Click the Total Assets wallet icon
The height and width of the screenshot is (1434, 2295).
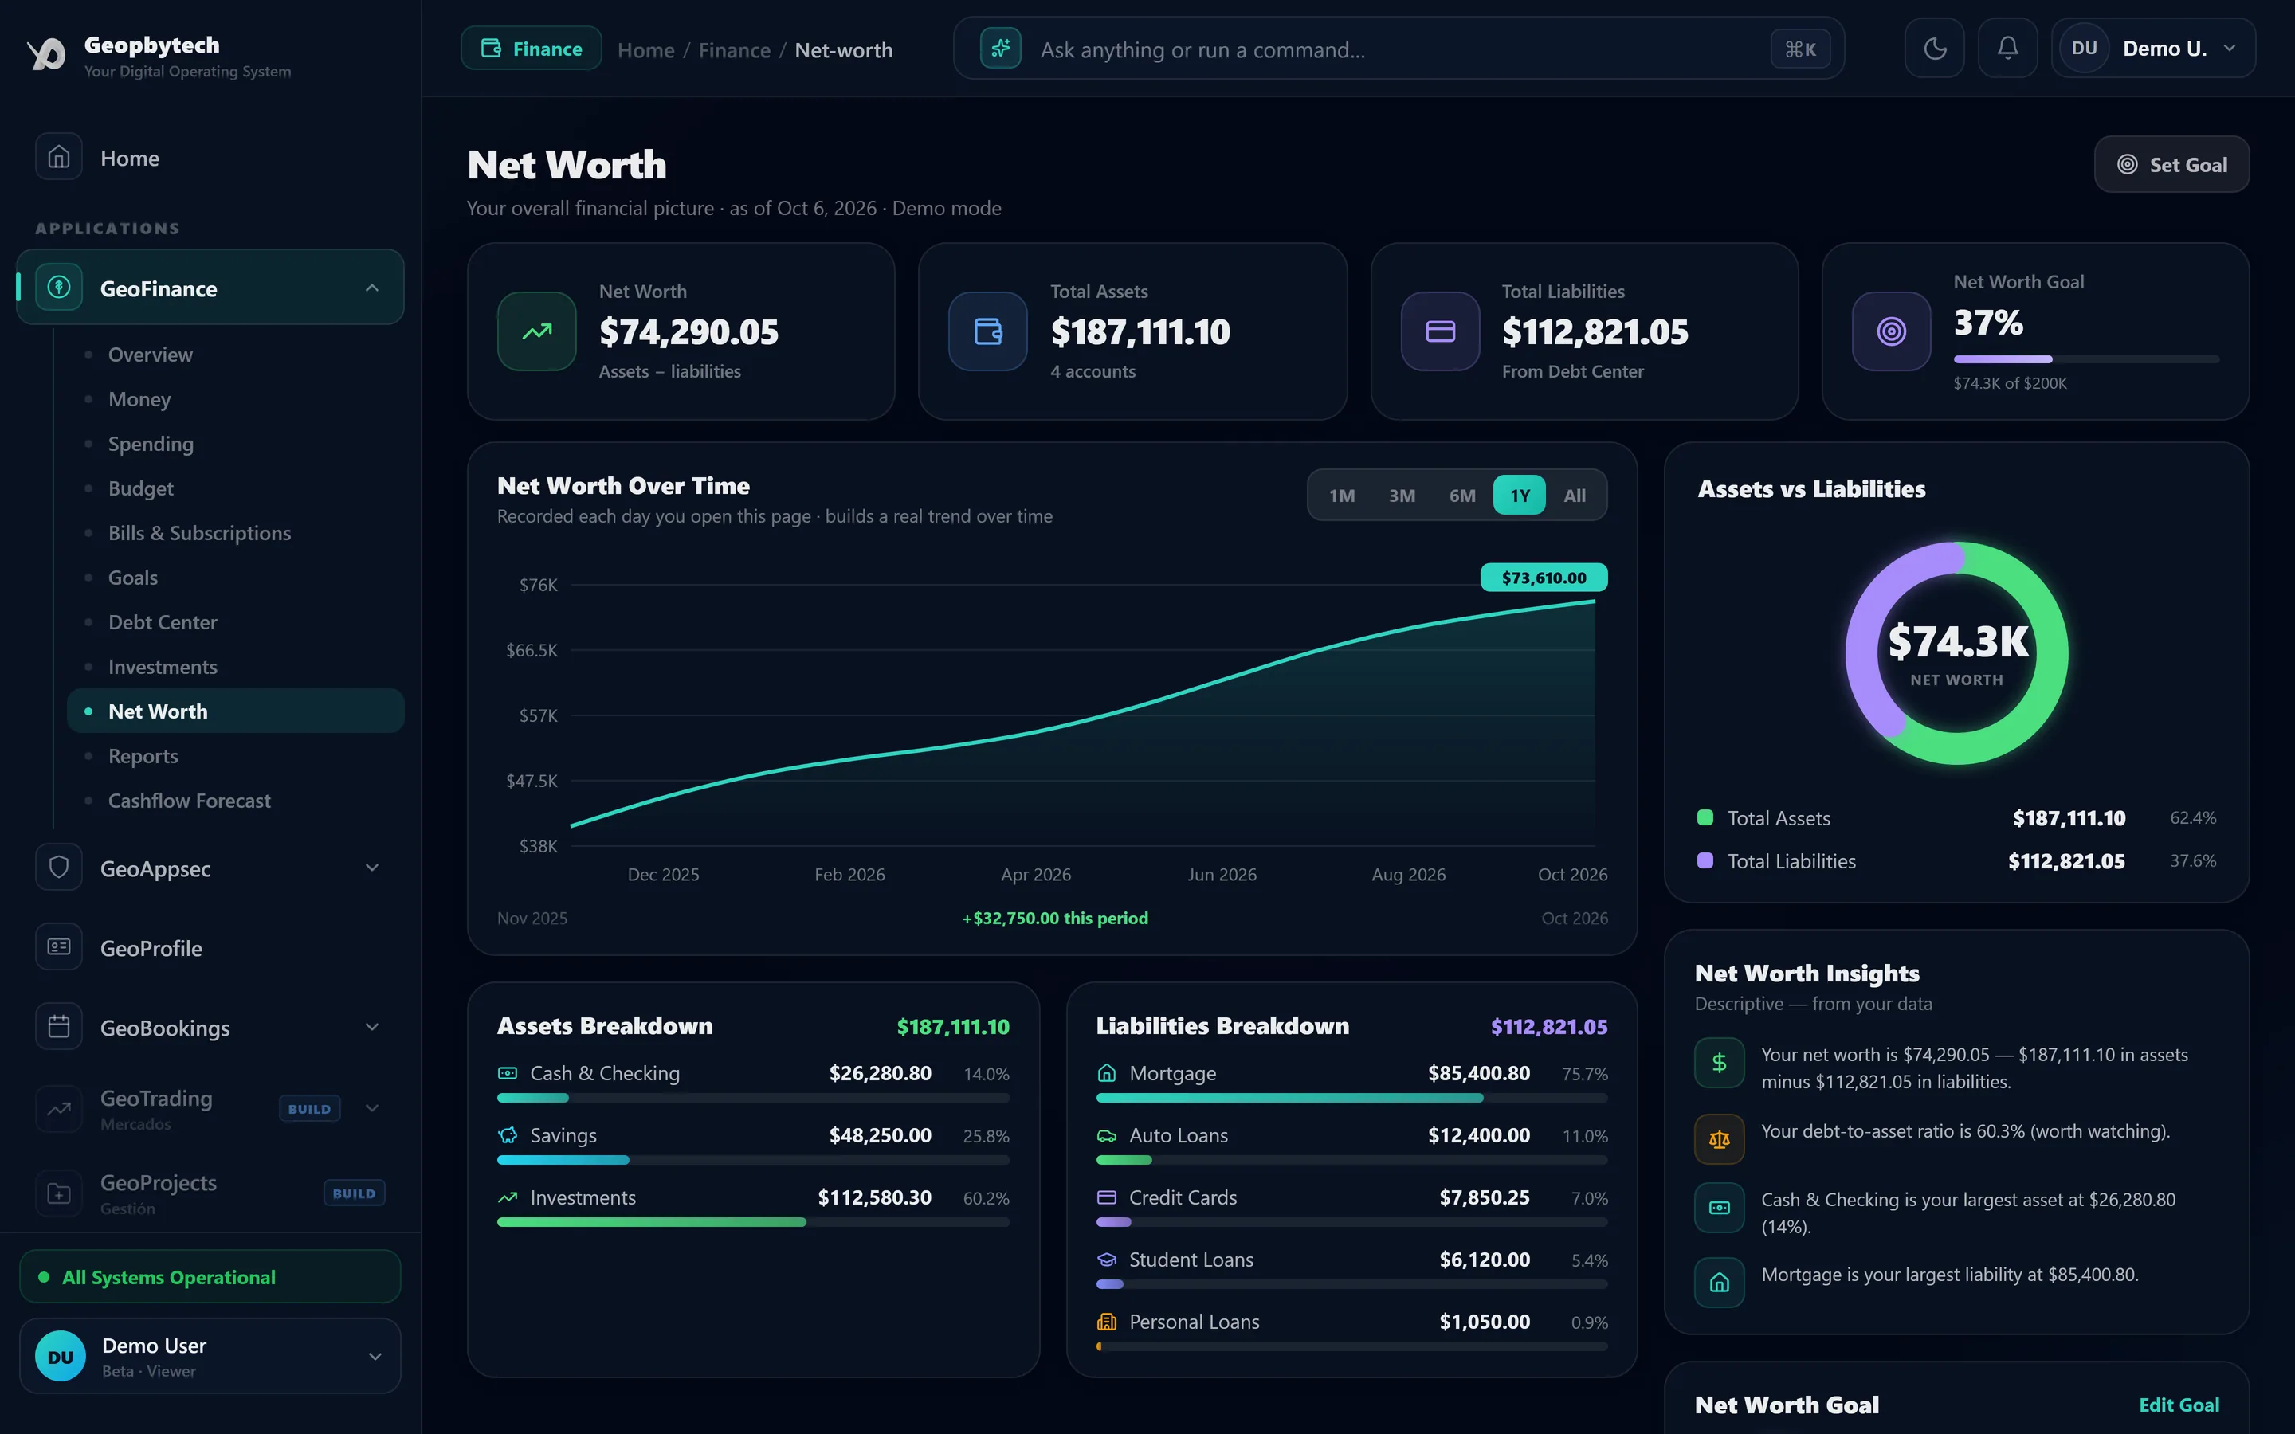(x=988, y=331)
